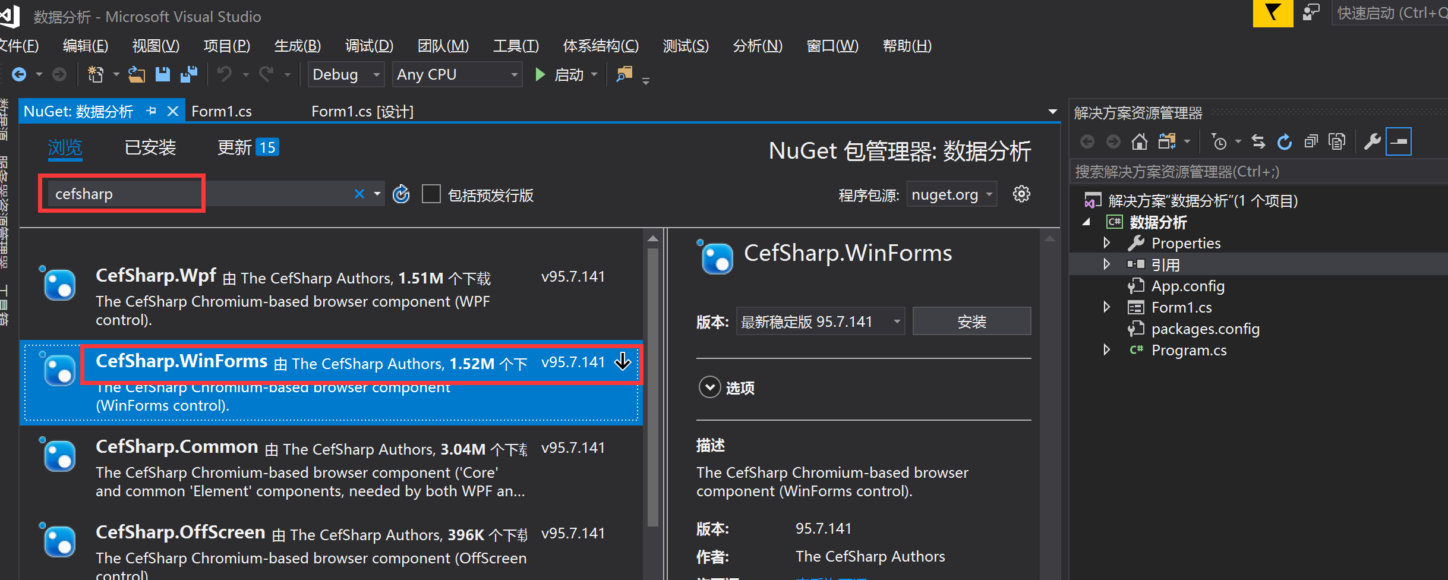The image size is (1448, 580).
Task: Click the 安装 button
Action: tap(971, 321)
